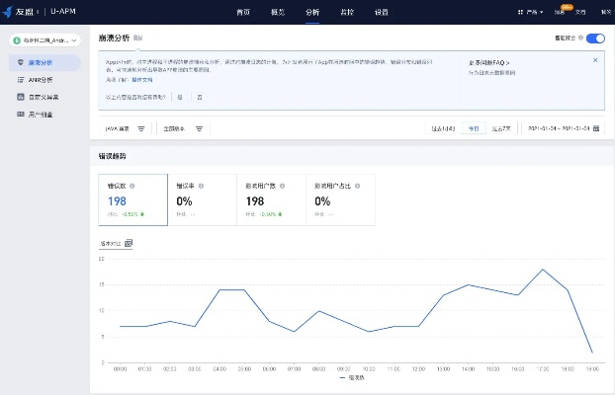Image resolution: width=615 pixels, height=395 pixels.
Task: Click the info icon beside 错误数
Action: 132,185
